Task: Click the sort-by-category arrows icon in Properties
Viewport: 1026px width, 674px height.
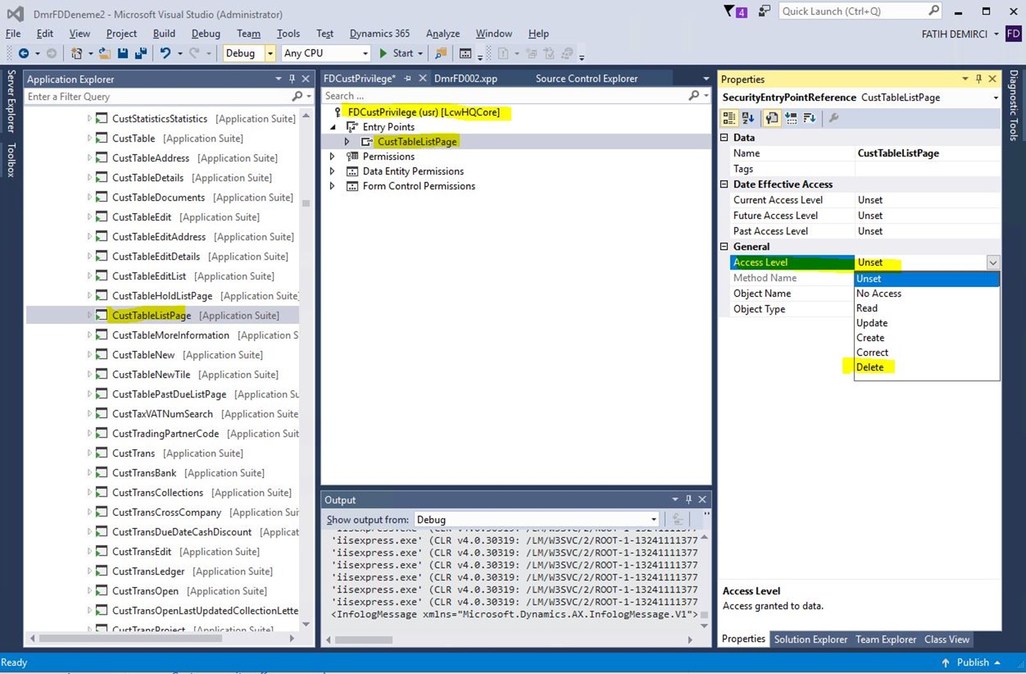Action: click(x=810, y=118)
